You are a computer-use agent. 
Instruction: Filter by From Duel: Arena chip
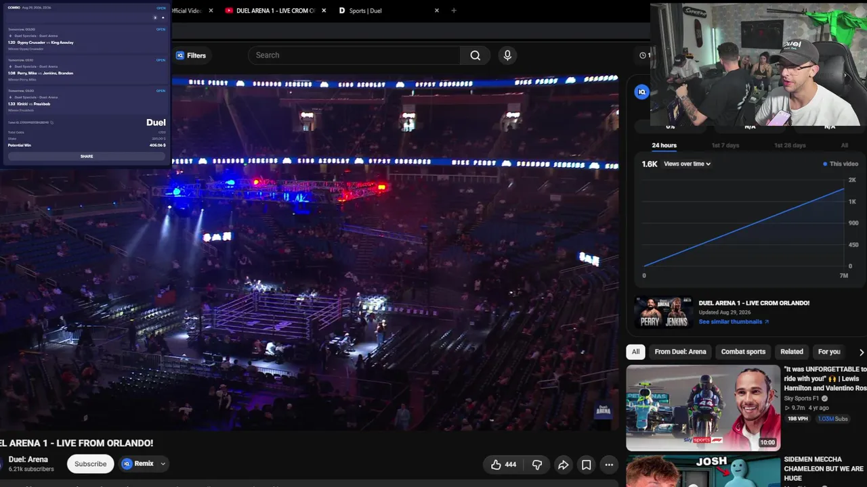pyautogui.click(x=680, y=352)
